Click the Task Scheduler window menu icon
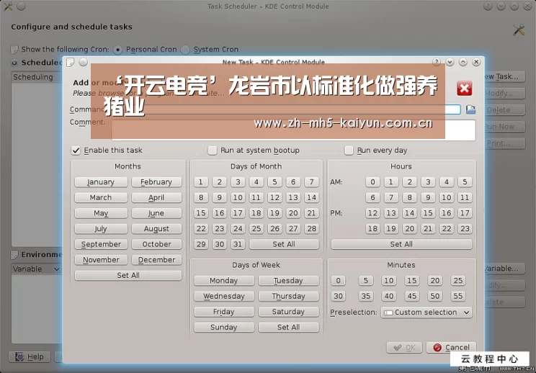This screenshot has width=536, height=373. click(8, 6)
